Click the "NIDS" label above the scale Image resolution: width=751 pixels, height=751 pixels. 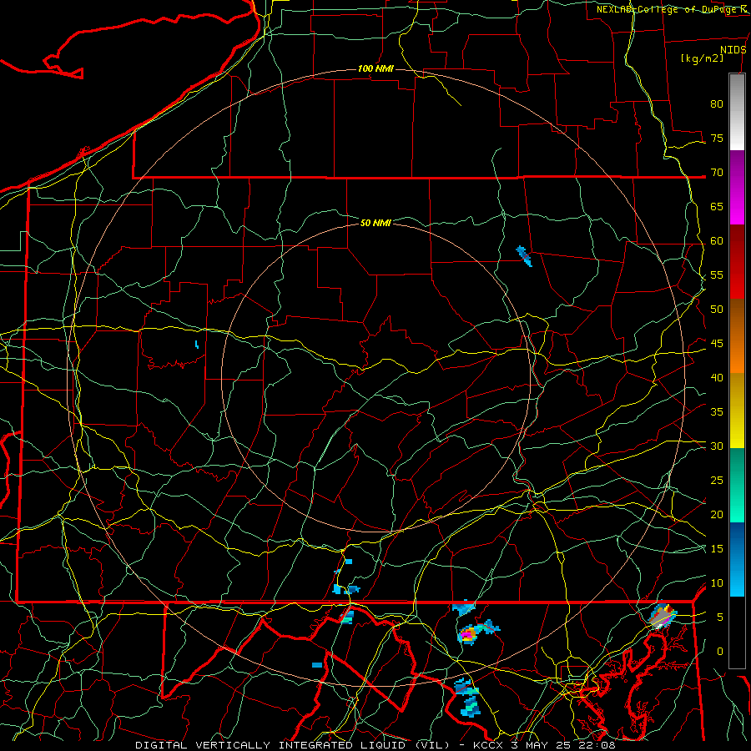[733, 50]
